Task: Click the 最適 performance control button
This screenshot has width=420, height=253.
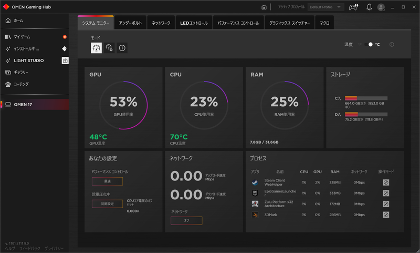Action: (108, 181)
